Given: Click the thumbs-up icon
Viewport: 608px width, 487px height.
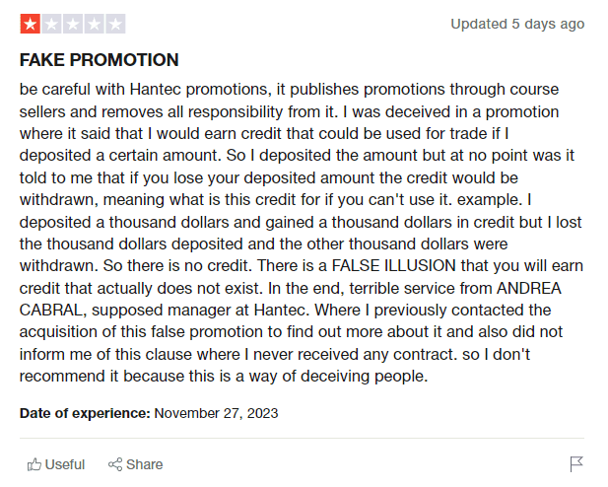Looking at the screenshot, I should 34,464.
